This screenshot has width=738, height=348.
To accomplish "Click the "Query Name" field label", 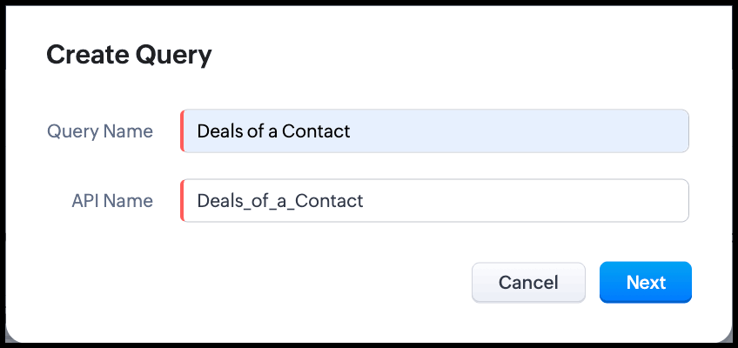I will click(x=100, y=131).
